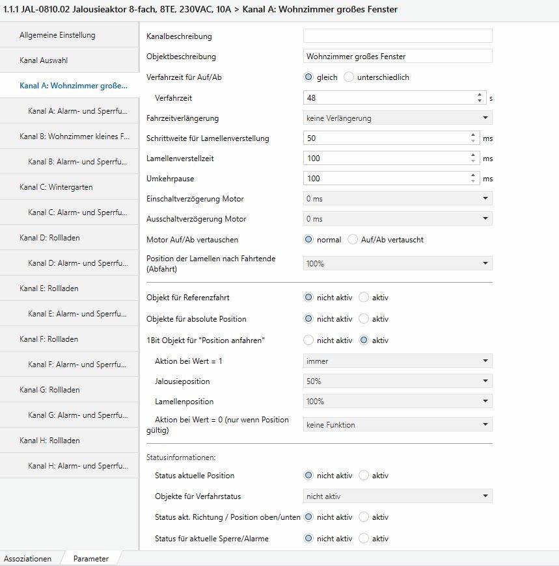Select the Parameter tab
This screenshot has width=559, height=566.
pos(90,559)
